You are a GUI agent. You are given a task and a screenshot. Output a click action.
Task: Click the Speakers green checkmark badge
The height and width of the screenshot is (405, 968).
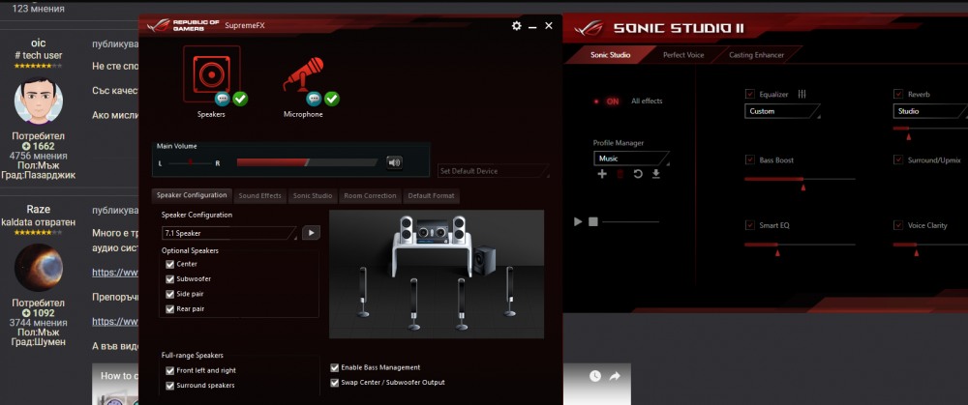click(x=240, y=99)
